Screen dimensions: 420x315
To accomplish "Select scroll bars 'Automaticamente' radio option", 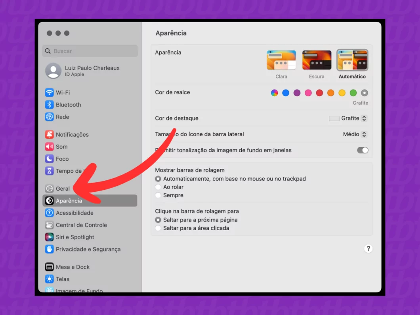I will click(158, 179).
